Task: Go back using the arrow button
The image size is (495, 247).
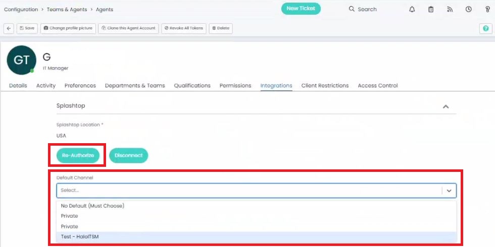Action: 9,28
